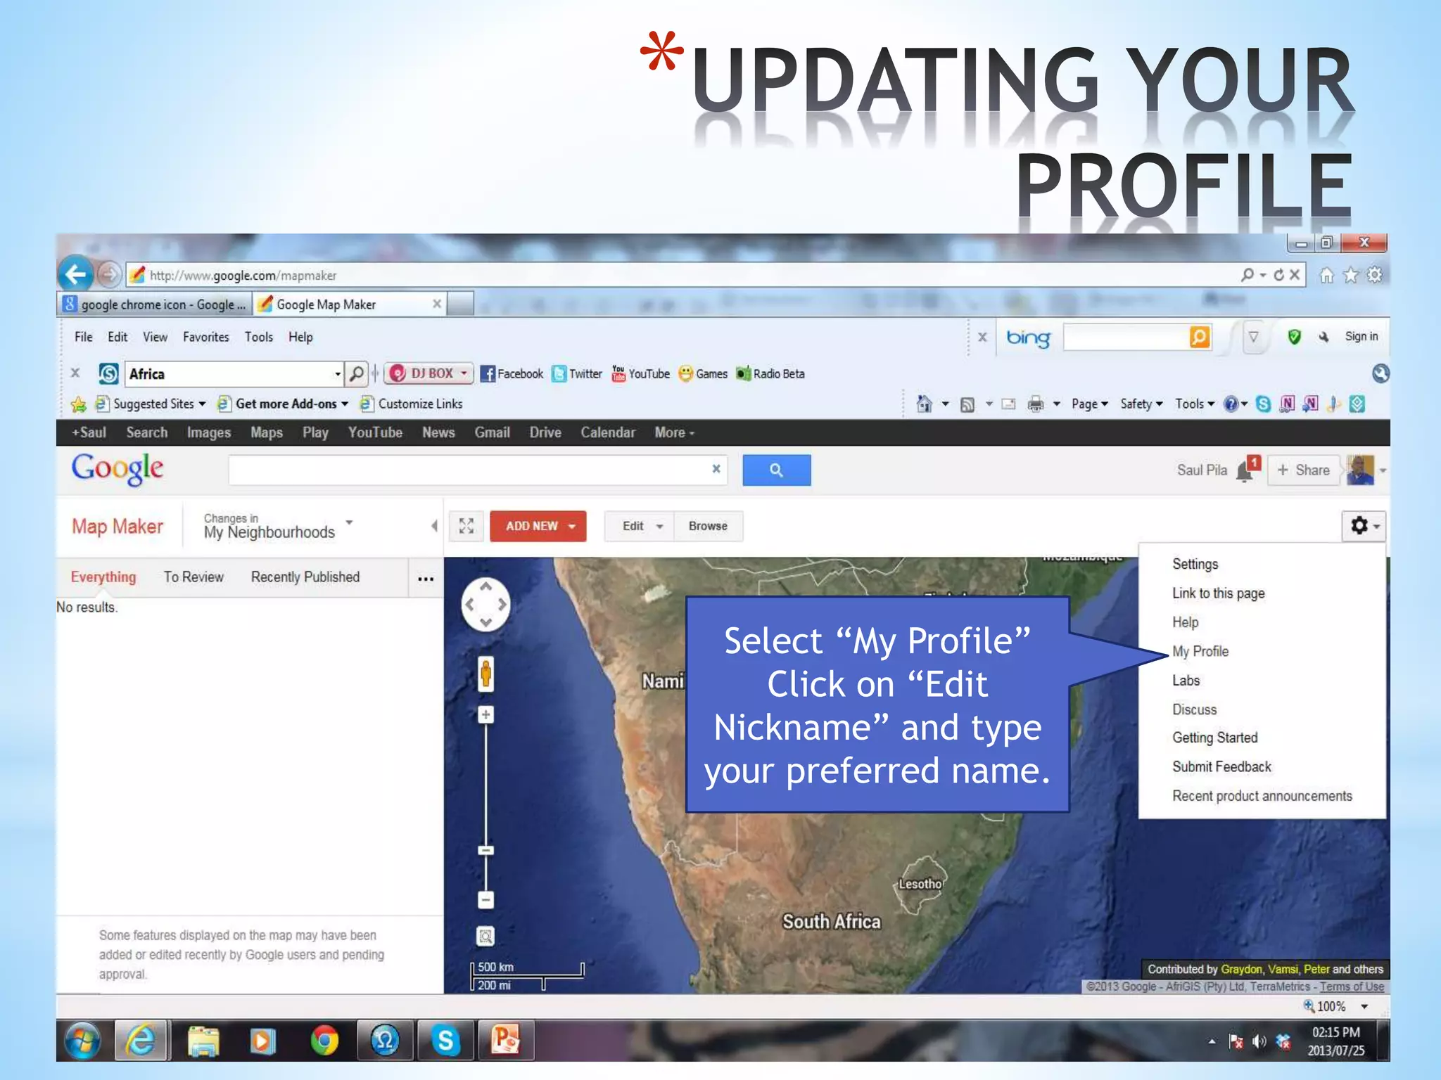Click the Bing search input field
1441x1080 pixels.
(x=1126, y=337)
